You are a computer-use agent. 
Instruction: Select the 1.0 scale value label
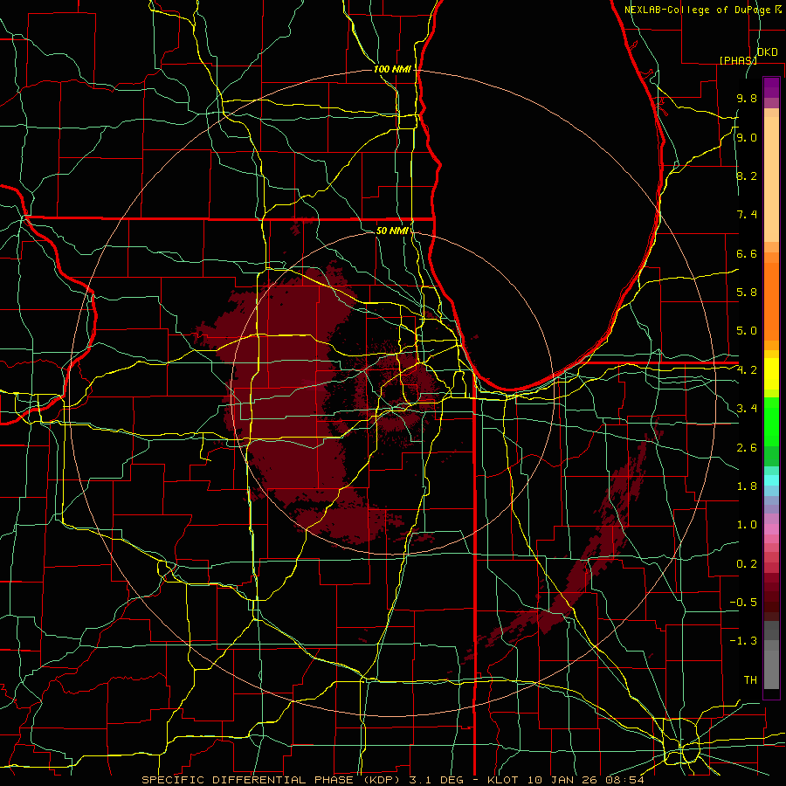(x=747, y=524)
